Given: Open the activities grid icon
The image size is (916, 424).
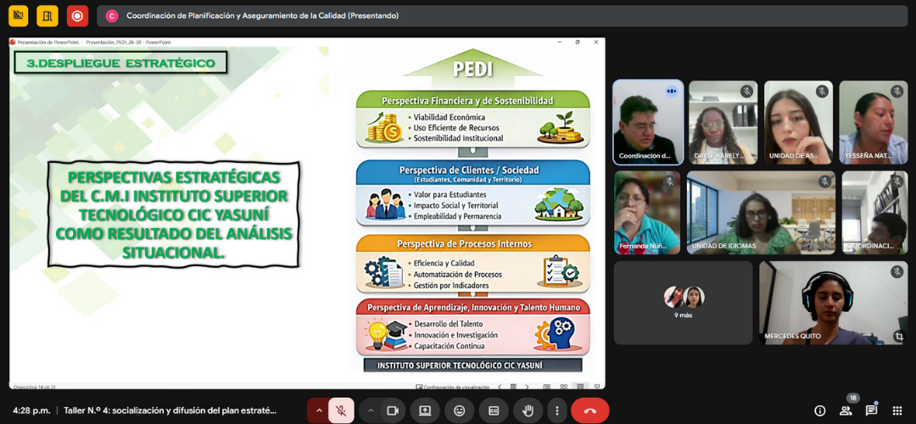Looking at the screenshot, I should tap(896, 410).
